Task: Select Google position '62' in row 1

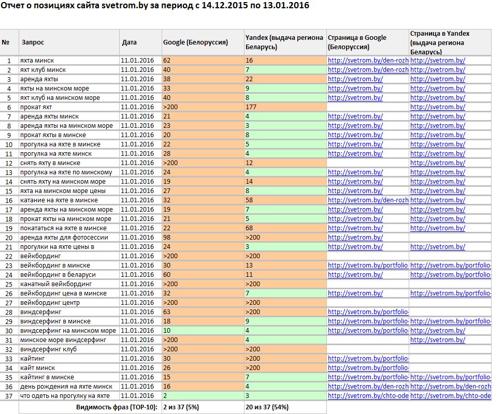Action: click(x=203, y=60)
